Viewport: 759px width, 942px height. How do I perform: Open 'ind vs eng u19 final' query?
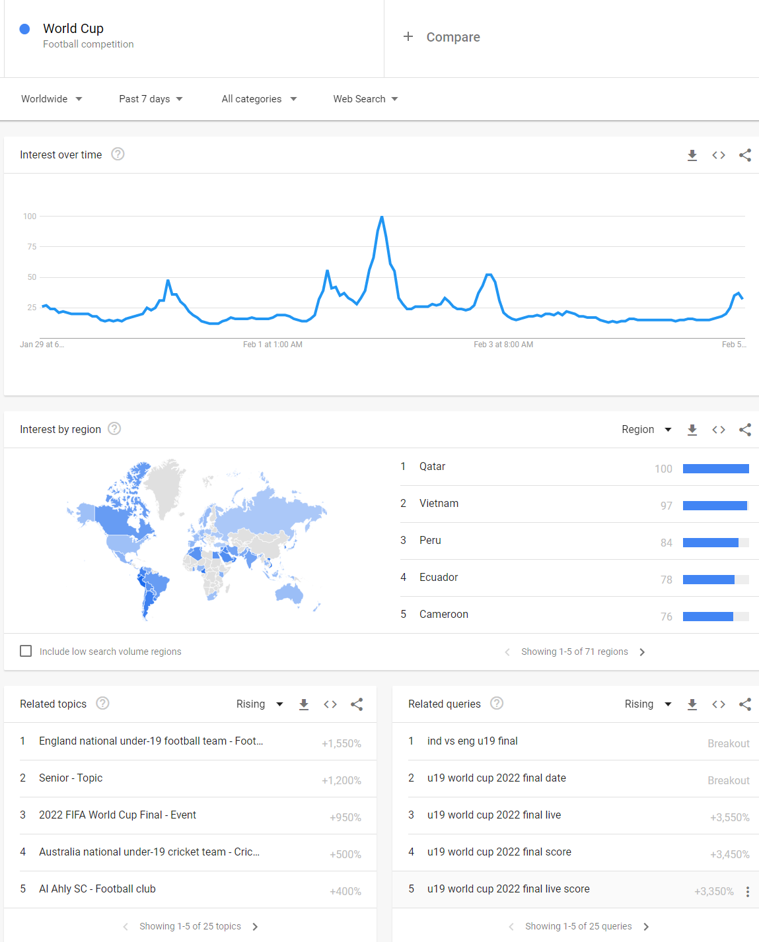point(472,741)
